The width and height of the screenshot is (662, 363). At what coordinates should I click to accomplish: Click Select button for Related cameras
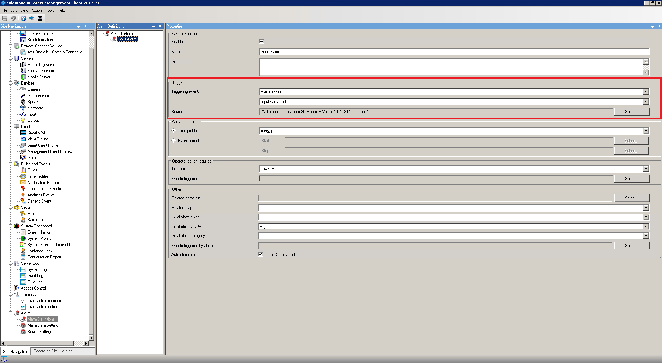point(631,198)
